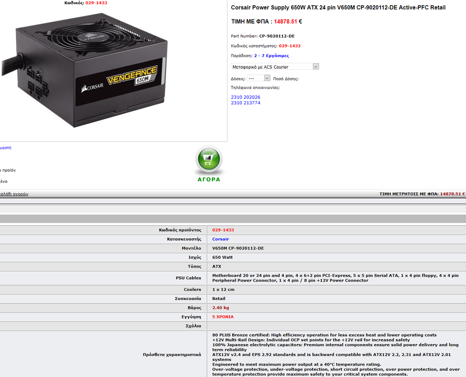Viewport: 466px width, 377px height.
Task: Click the price 14878.51 next to ΤΙΜΗ ΜΕ ΦΠΑ
Action: [286, 21]
